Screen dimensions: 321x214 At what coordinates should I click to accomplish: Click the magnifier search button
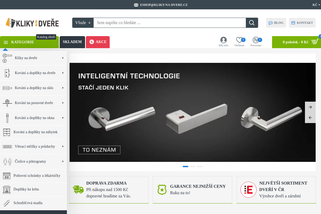[x=252, y=23]
